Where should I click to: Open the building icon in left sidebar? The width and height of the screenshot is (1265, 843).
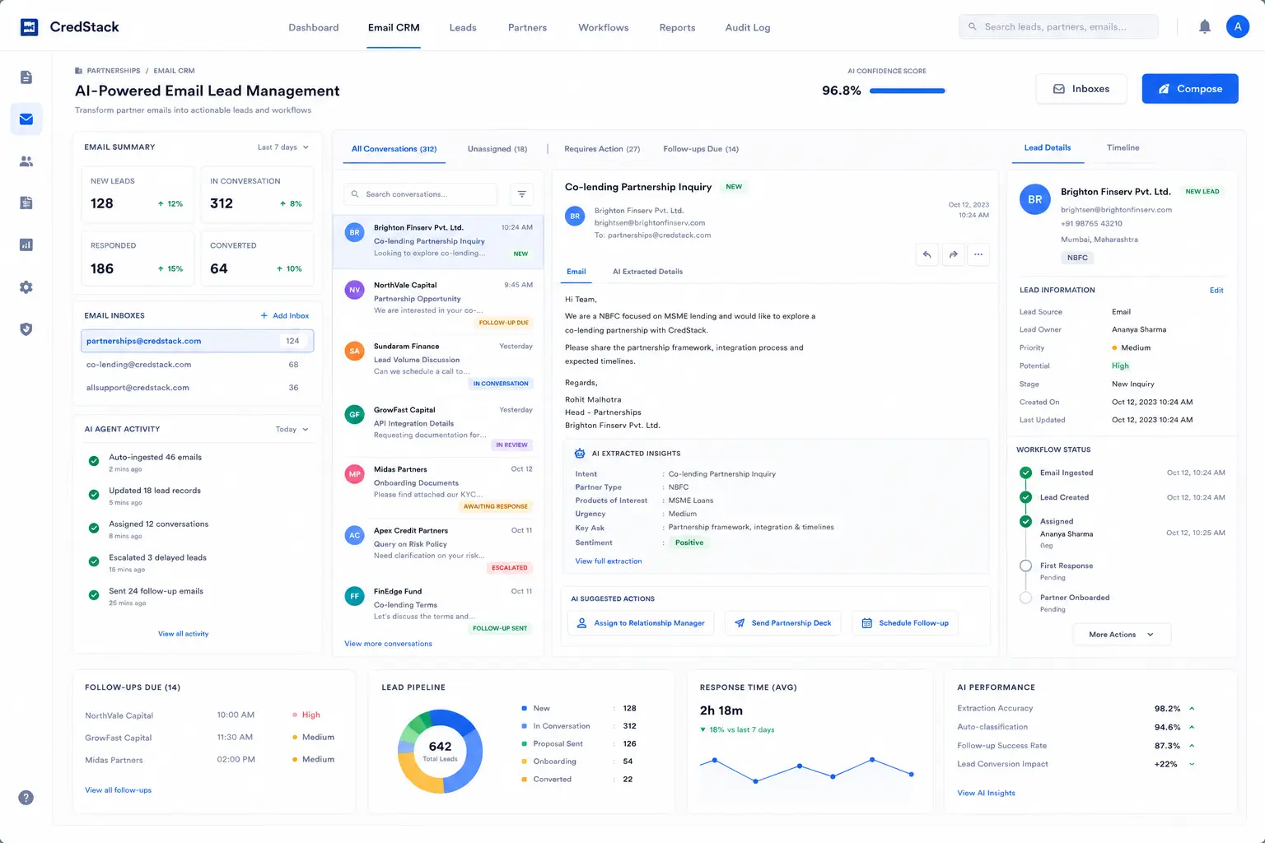[26, 203]
